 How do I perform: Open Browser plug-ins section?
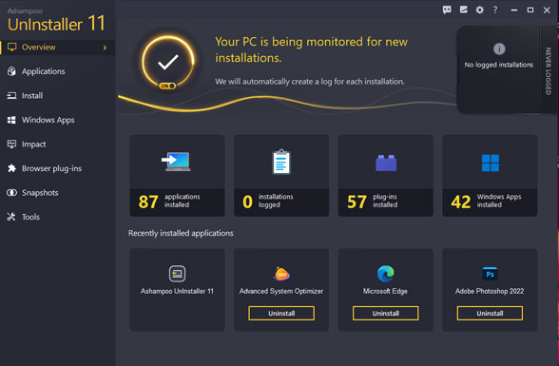pos(57,168)
